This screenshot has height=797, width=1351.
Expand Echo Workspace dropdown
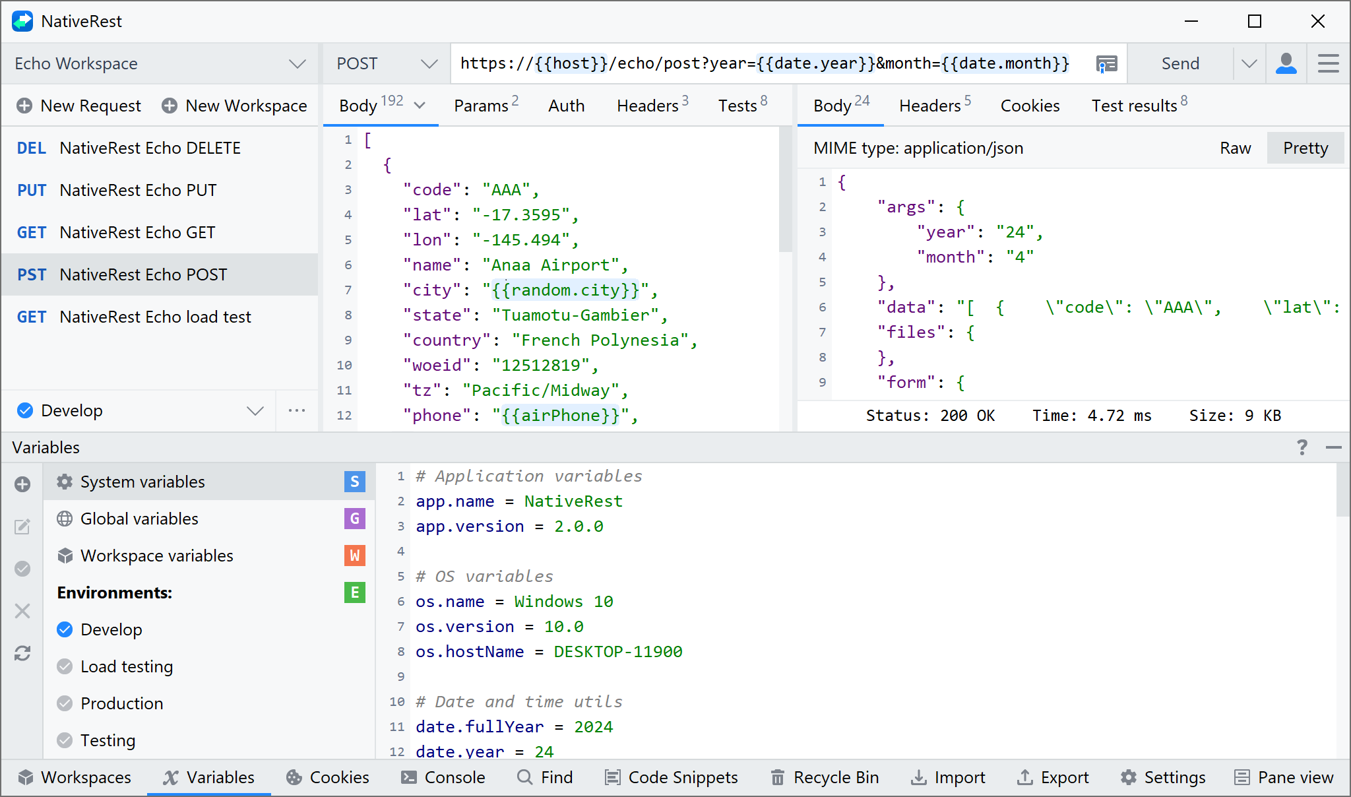tap(298, 63)
